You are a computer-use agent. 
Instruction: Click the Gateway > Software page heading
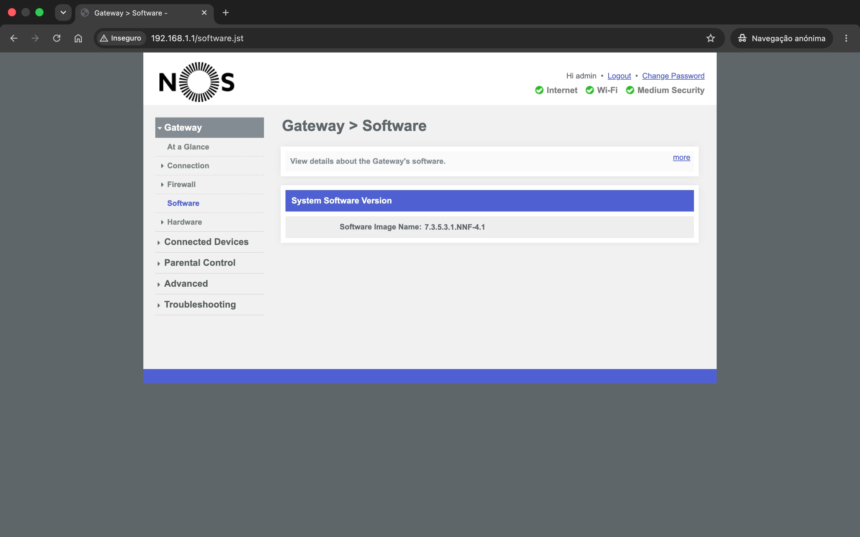(354, 126)
